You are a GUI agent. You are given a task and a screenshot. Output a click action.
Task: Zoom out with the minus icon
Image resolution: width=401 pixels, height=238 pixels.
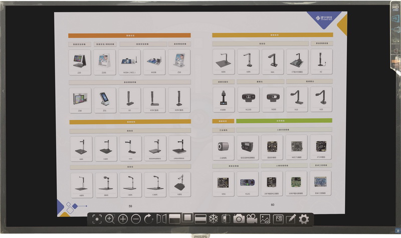tap(136, 219)
